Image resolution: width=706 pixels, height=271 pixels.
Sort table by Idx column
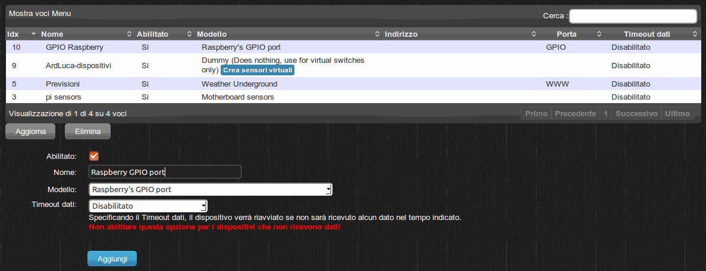point(21,34)
